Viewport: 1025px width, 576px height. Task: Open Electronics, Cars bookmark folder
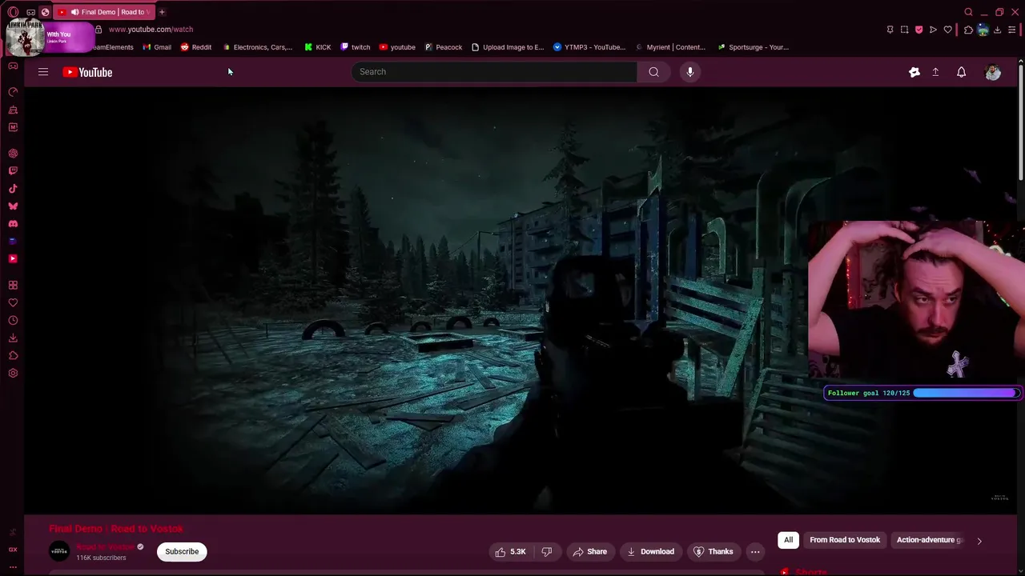(258, 47)
